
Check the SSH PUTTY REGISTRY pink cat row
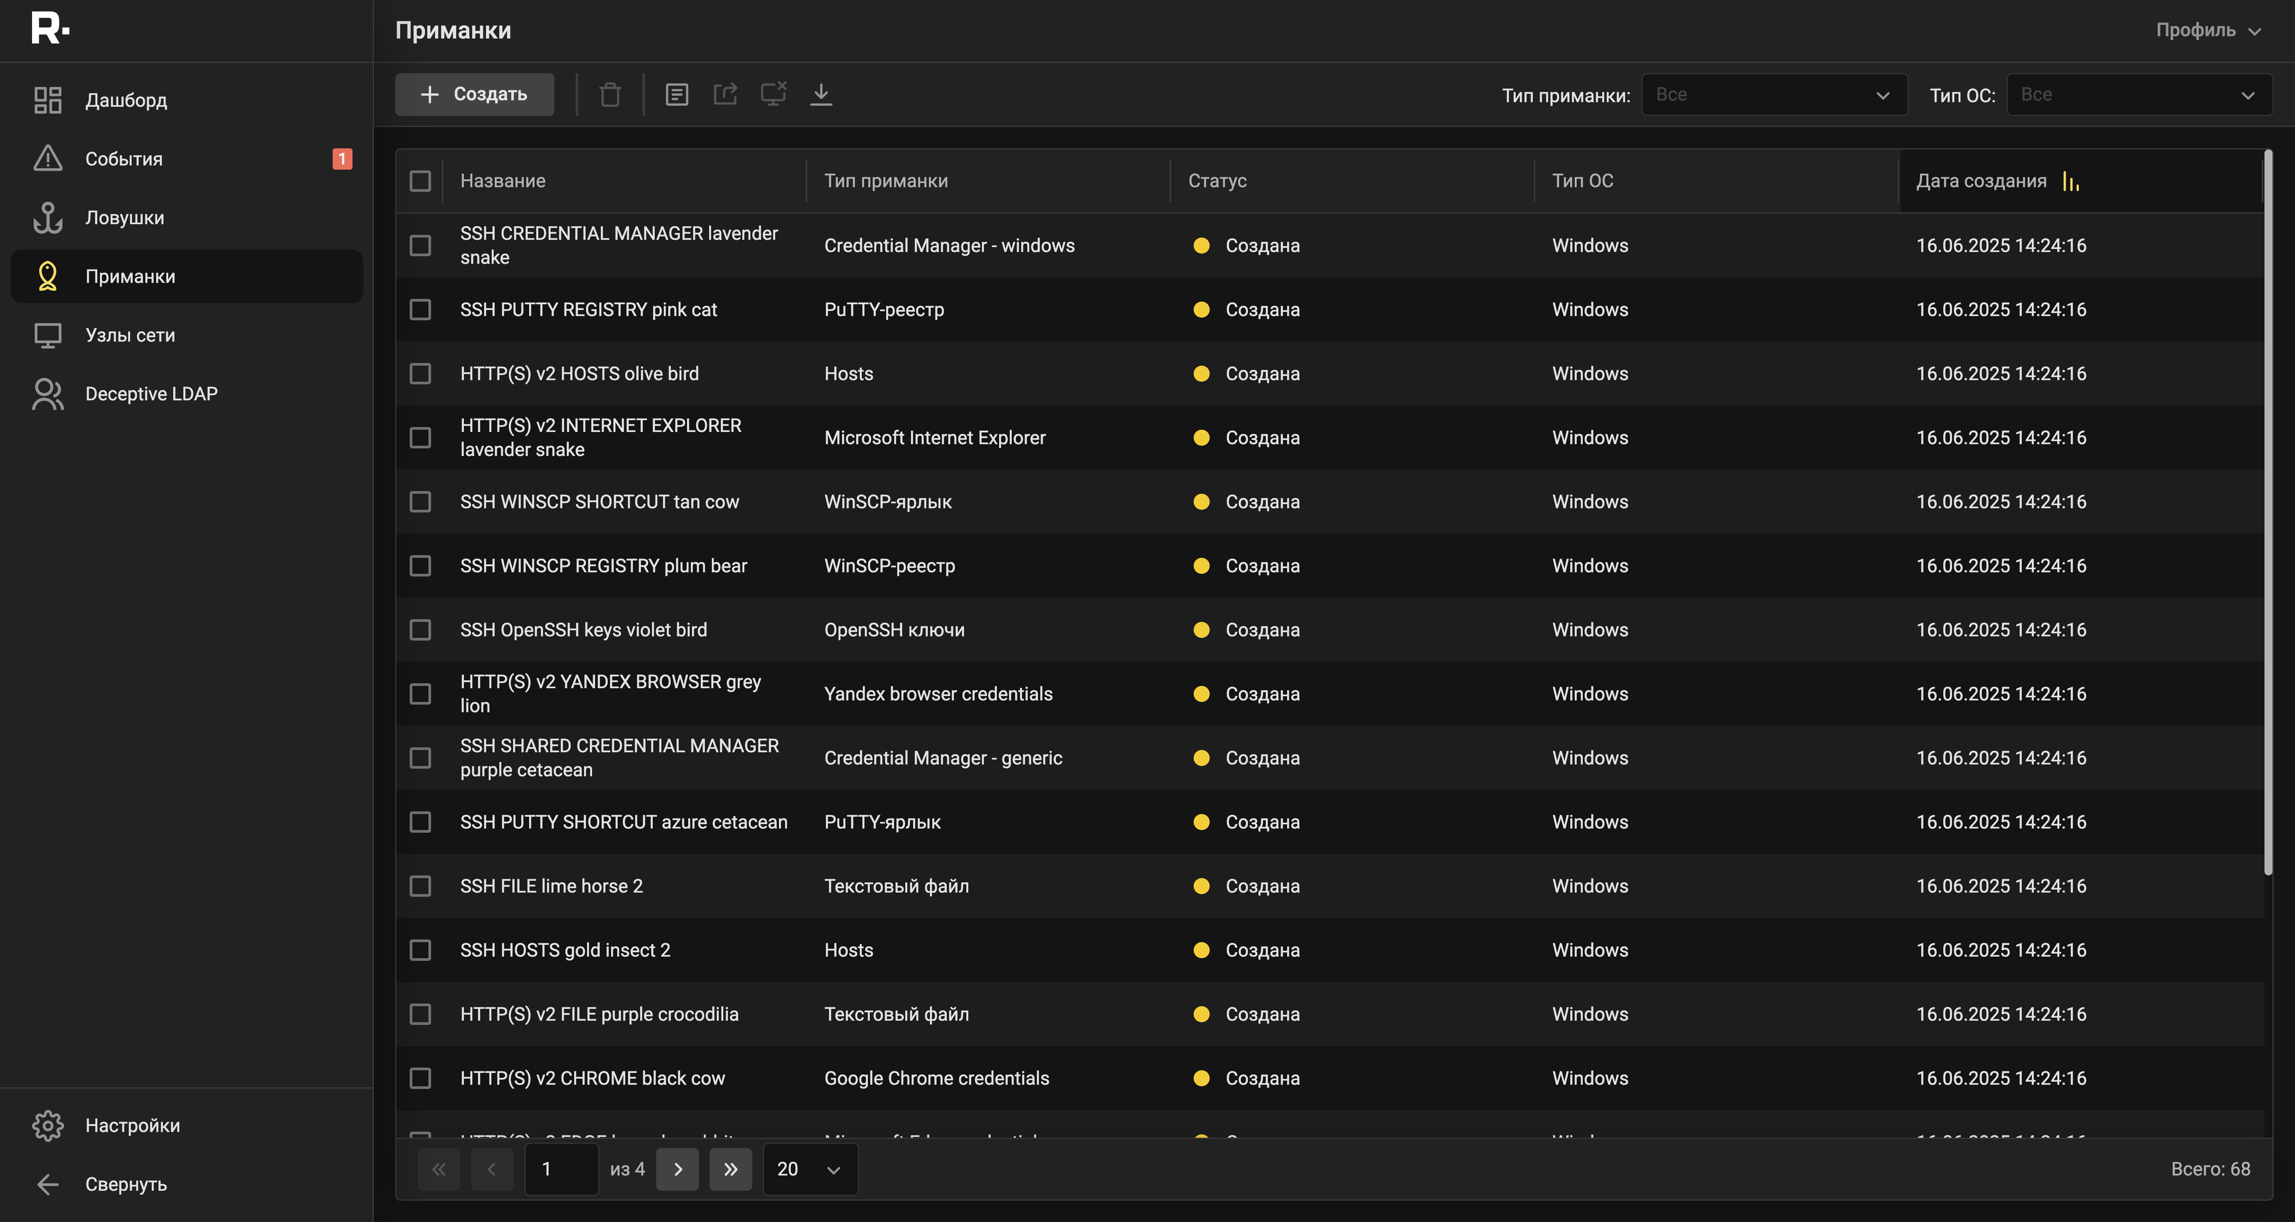click(x=420, y=310)
